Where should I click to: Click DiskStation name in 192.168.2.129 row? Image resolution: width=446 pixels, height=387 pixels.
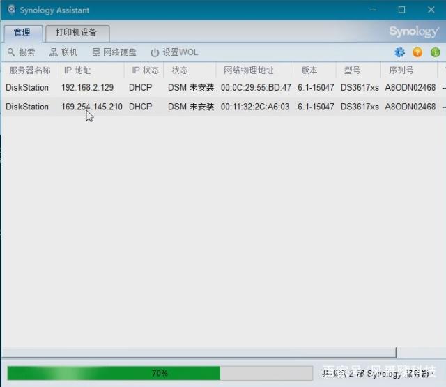[27, 88]
